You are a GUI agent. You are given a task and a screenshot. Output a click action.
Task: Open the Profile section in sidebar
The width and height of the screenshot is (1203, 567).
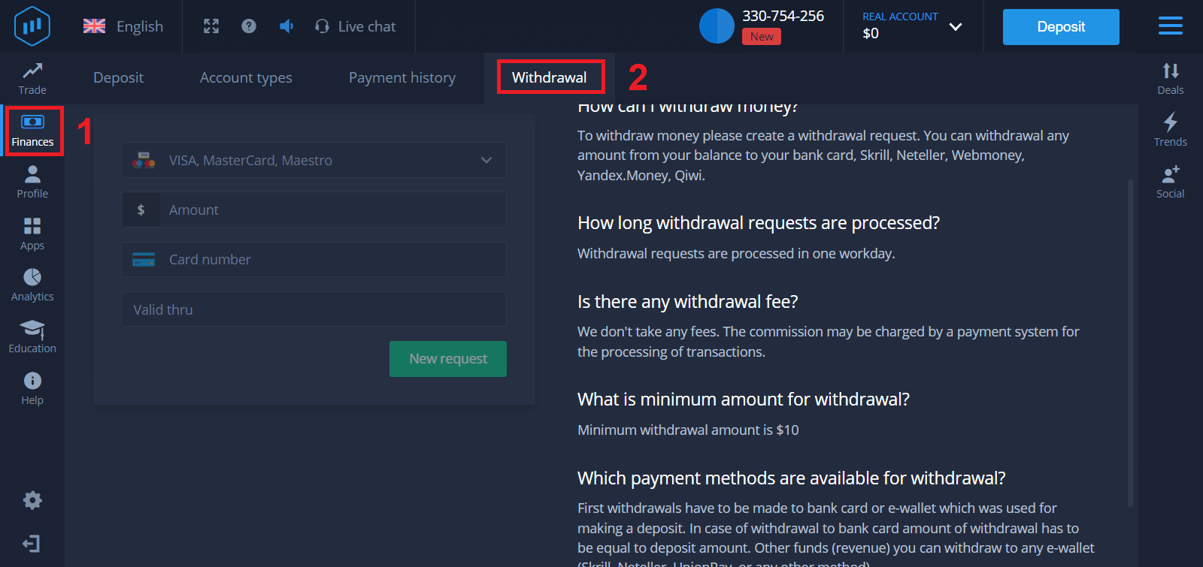(x=32, y=182)
